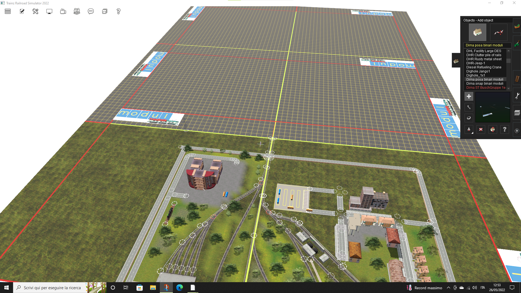Click the Adjust height house tool
The height and width of the screenshot is (293, 521).
point(493,129)
